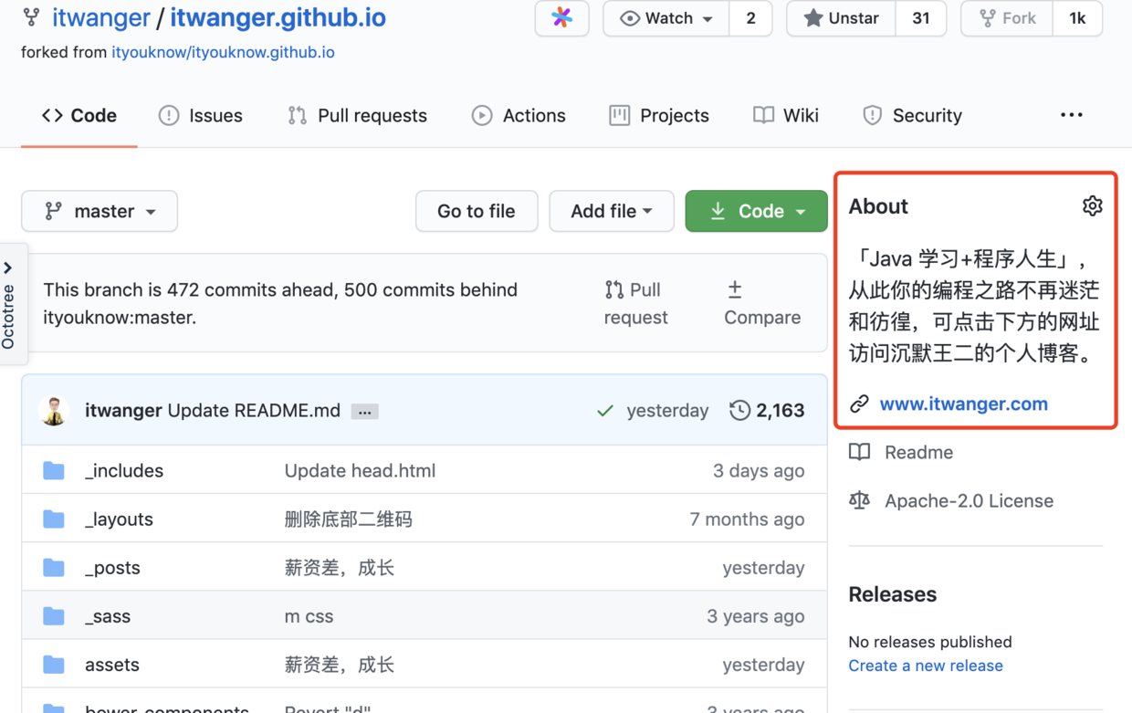The width and height of the screenshot is (1132, 713).
Task: Open the green Code download dropdown
Action: point(757,211)
